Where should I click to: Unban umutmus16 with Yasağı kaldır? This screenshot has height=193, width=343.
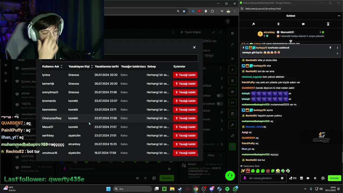click(x=185, y=153)
